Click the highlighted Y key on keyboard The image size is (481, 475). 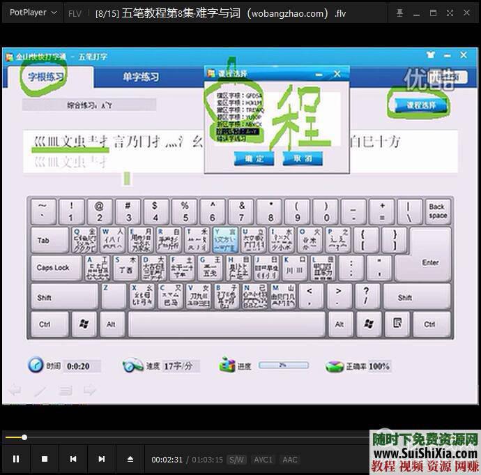point(225,240)
